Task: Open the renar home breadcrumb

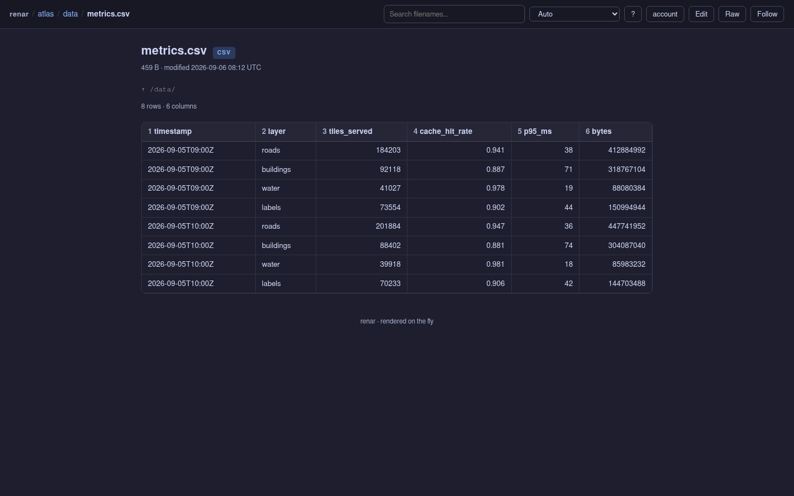Action: [19, 14]
